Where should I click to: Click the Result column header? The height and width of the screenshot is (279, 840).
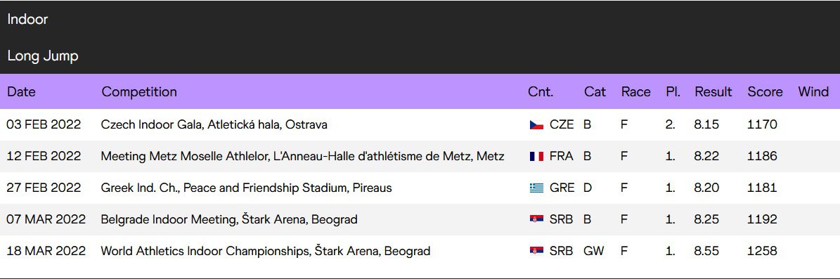pyautogui.click(x=713, y=91)
